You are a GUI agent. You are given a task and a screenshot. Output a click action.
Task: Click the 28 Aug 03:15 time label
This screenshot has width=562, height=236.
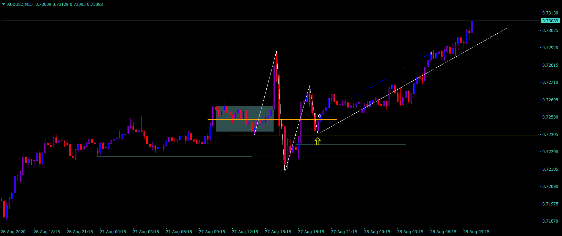410,232
